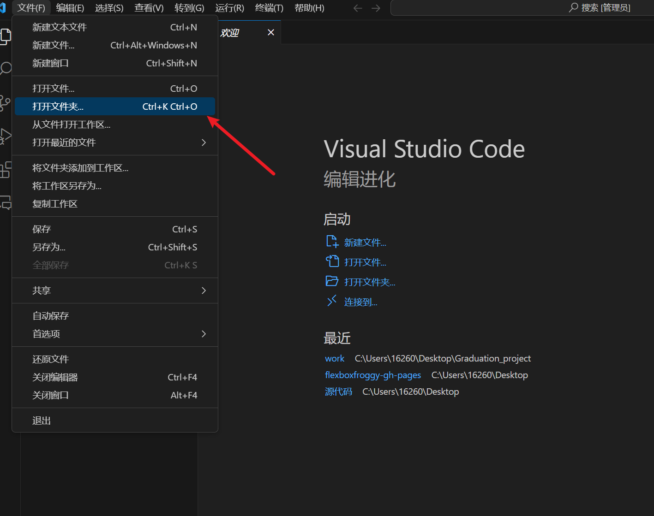
Task: Click the open file icon under 启动
Action: [x=332, y=261]
